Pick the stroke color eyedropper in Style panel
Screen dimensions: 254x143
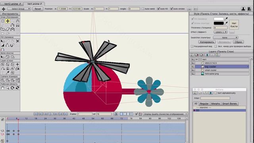tap(226, 23)
